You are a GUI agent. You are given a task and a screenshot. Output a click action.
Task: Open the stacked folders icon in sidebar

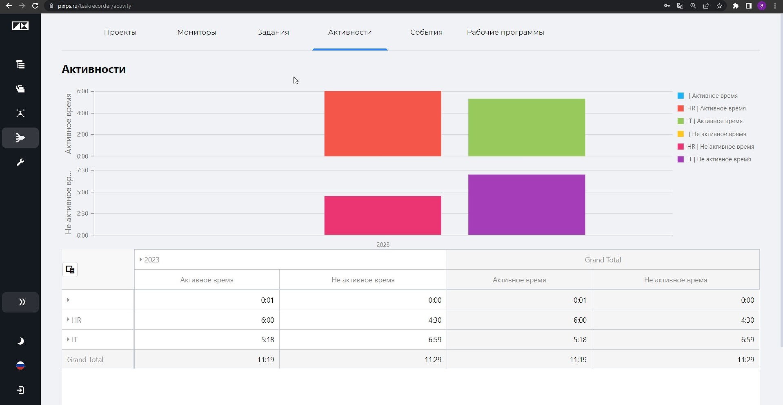tap(20, 89)
